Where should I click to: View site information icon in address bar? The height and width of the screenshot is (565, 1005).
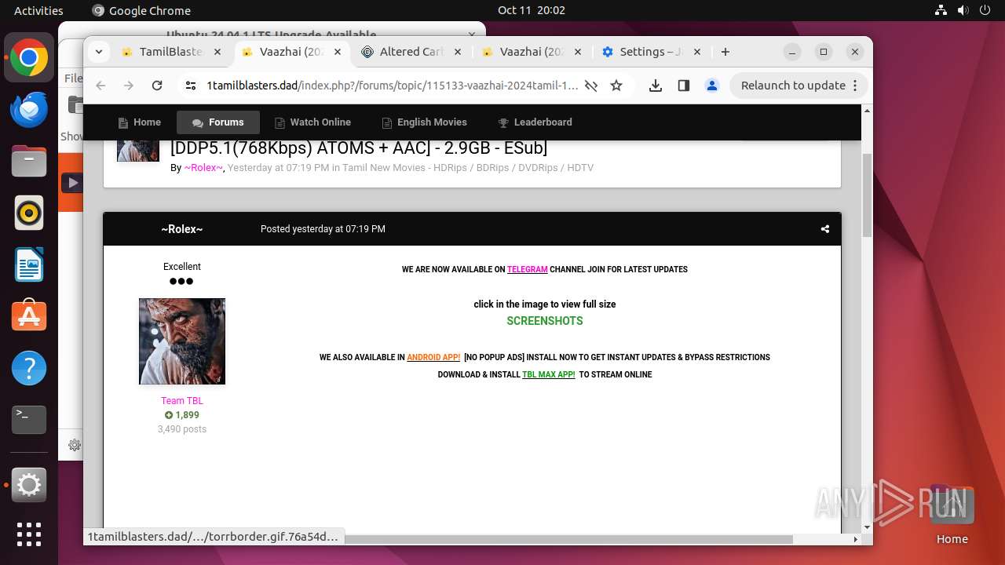click(x=191, y=86)
